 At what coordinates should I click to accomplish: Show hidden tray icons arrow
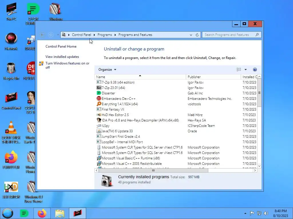point(245,213)
